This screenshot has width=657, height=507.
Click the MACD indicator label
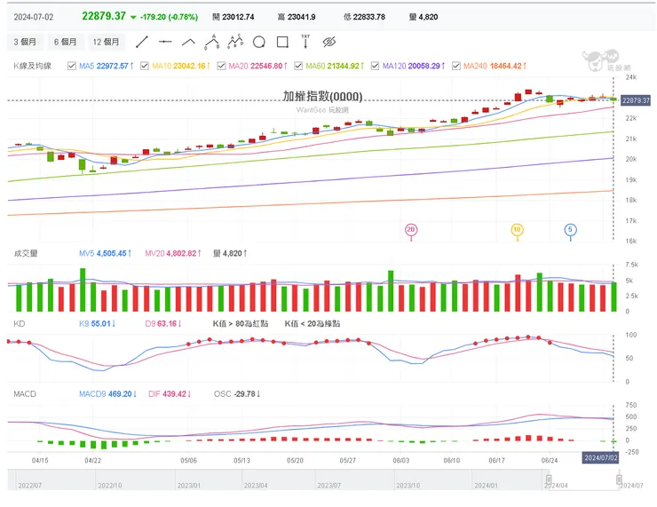click(25, 394)
